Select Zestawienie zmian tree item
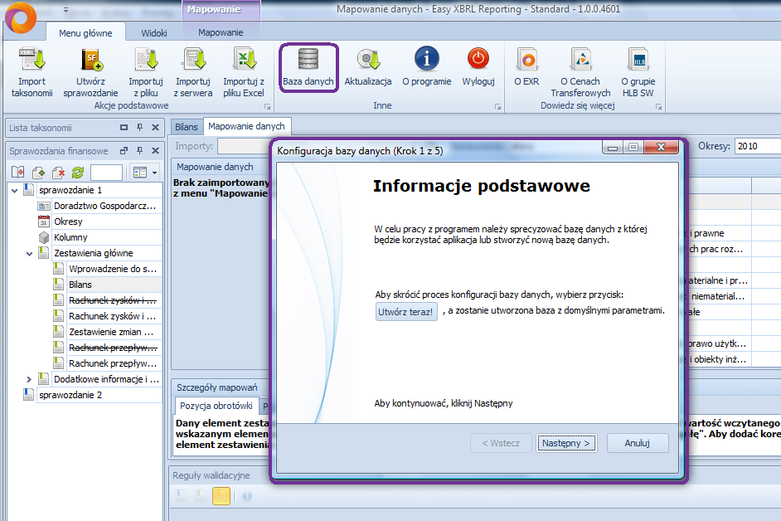The height and width of the screenshot is (521, 781). pyautogui.click(x=111, y=332)
